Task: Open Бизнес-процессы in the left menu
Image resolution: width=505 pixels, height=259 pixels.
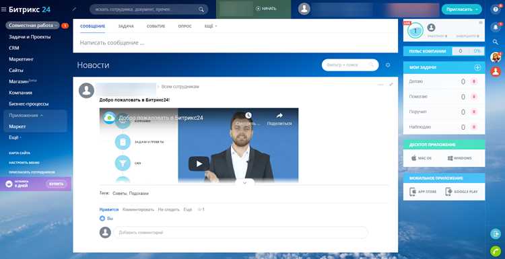Action: point(29,104)
